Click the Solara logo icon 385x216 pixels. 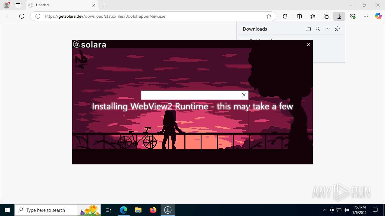[x=77, y=44]
